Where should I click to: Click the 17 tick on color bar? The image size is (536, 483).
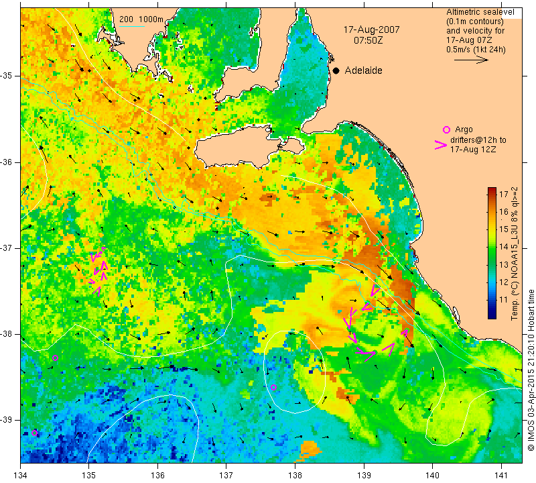(x=504, y=194)
